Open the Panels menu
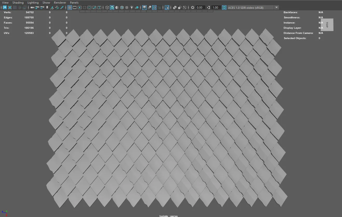The image size is (342, 217). pos(74,3)
